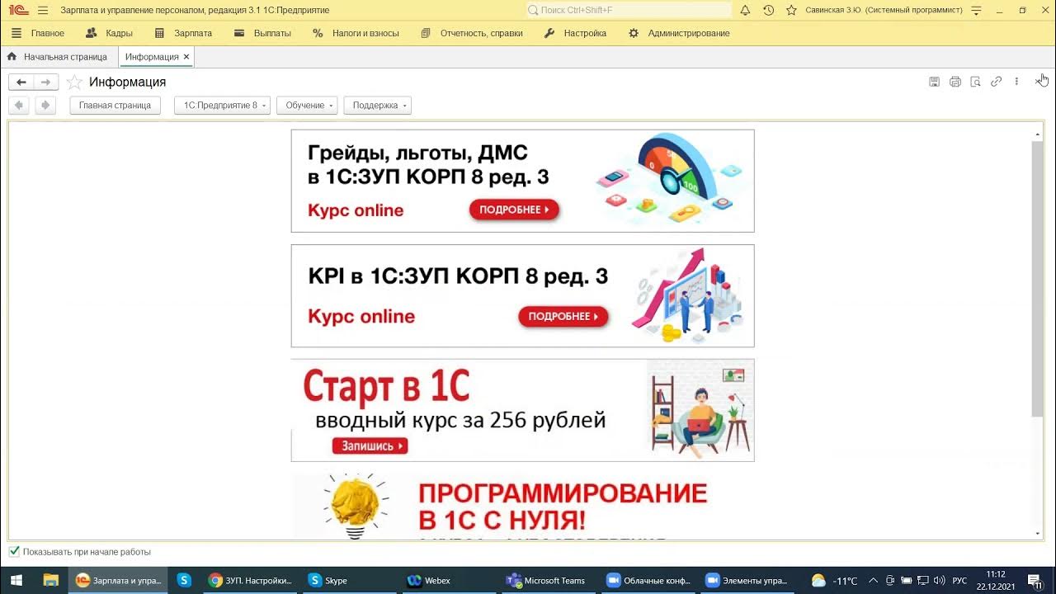The height and width of the screenshot is (594, 1056).
Task: Open Главное section menu
Action: point(38,33)
